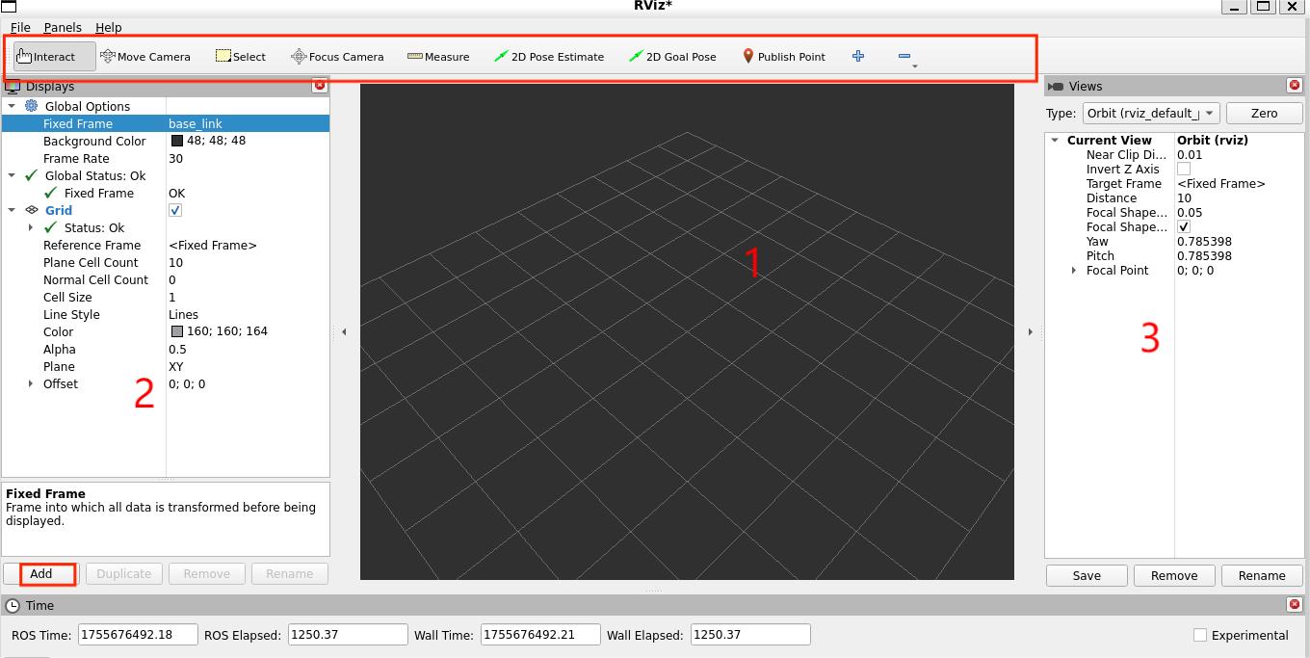Open the Panels menu

coord(63,27)
